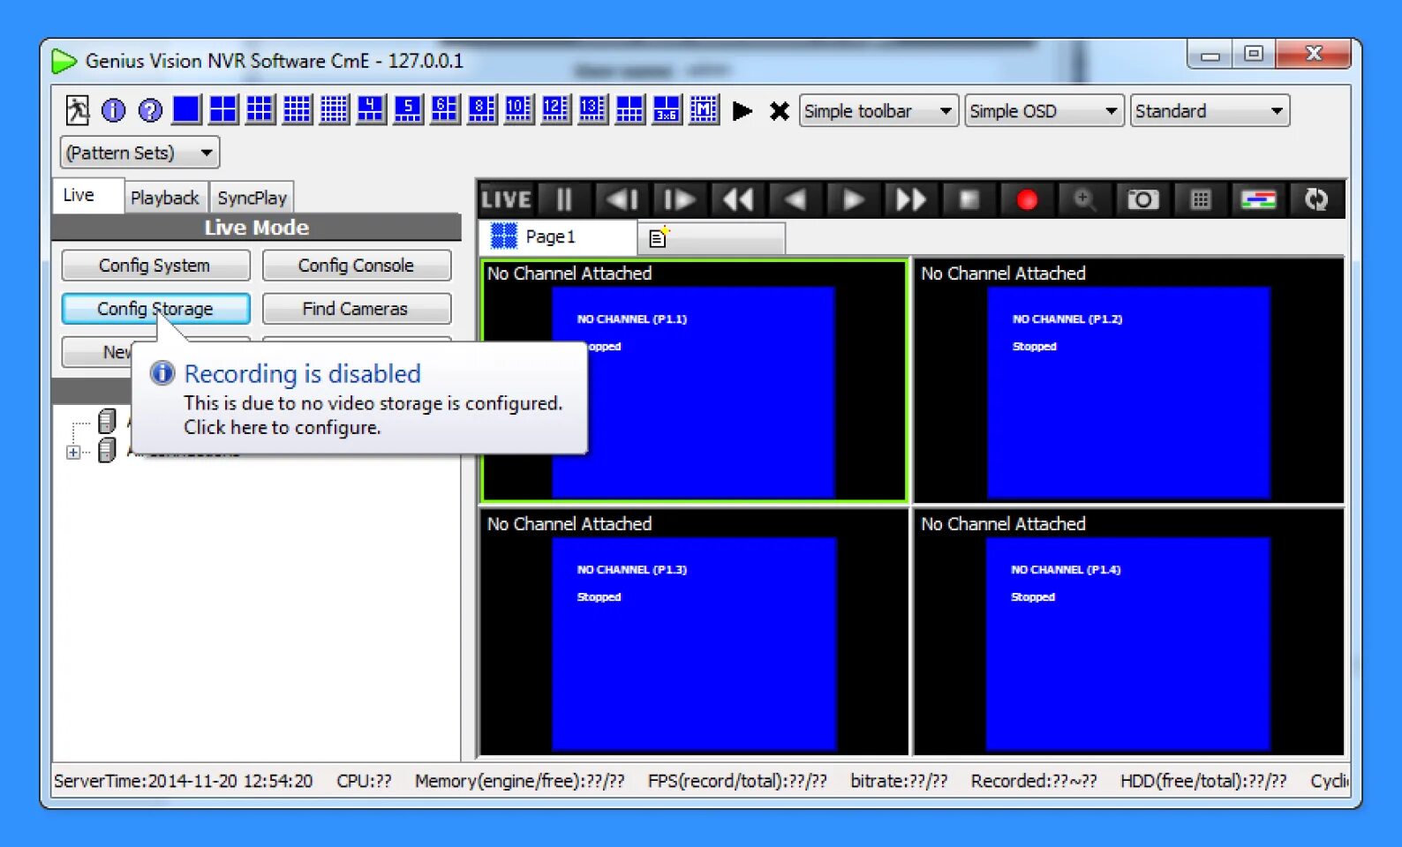Image resolution: width=1402 pixels, height=847 pixels.
Task: Choose the layout icon labeled 10
Action: [518, 109]
